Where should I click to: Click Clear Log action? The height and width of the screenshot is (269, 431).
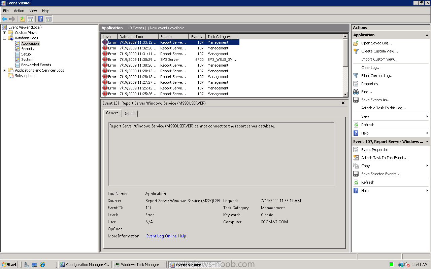[x=371, y=68]
